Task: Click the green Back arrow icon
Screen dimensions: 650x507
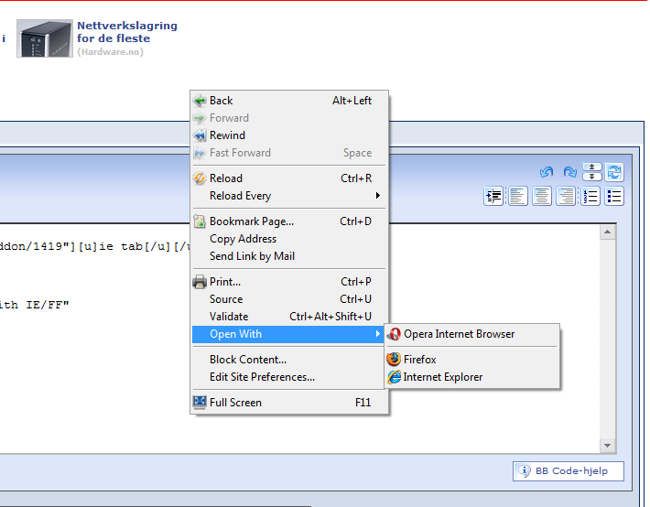Action: pos(200,101)
